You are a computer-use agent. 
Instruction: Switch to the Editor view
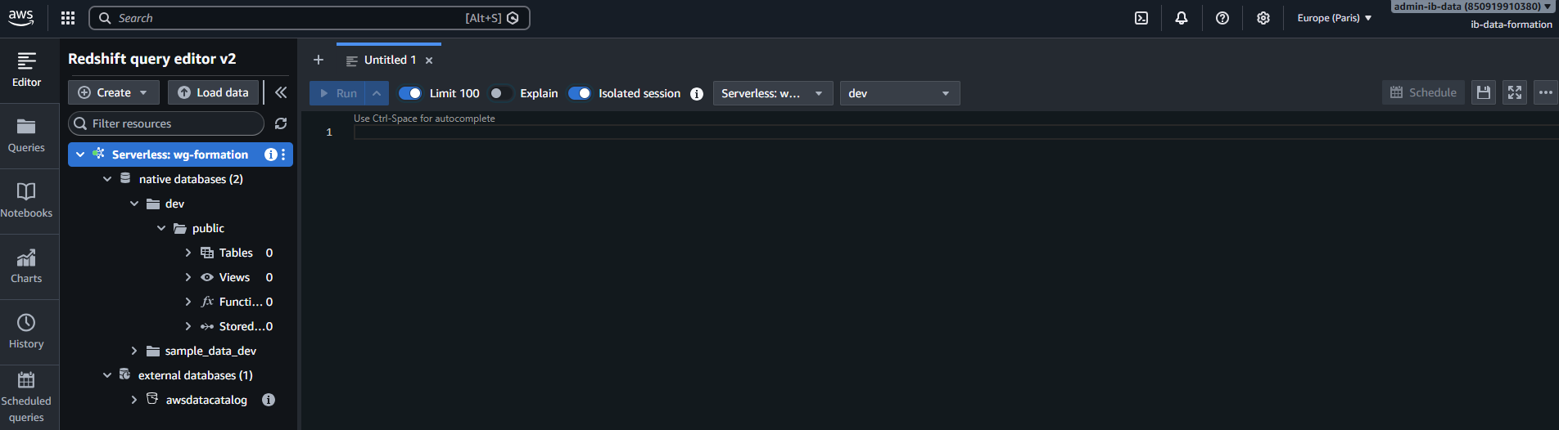click(26, 70)
